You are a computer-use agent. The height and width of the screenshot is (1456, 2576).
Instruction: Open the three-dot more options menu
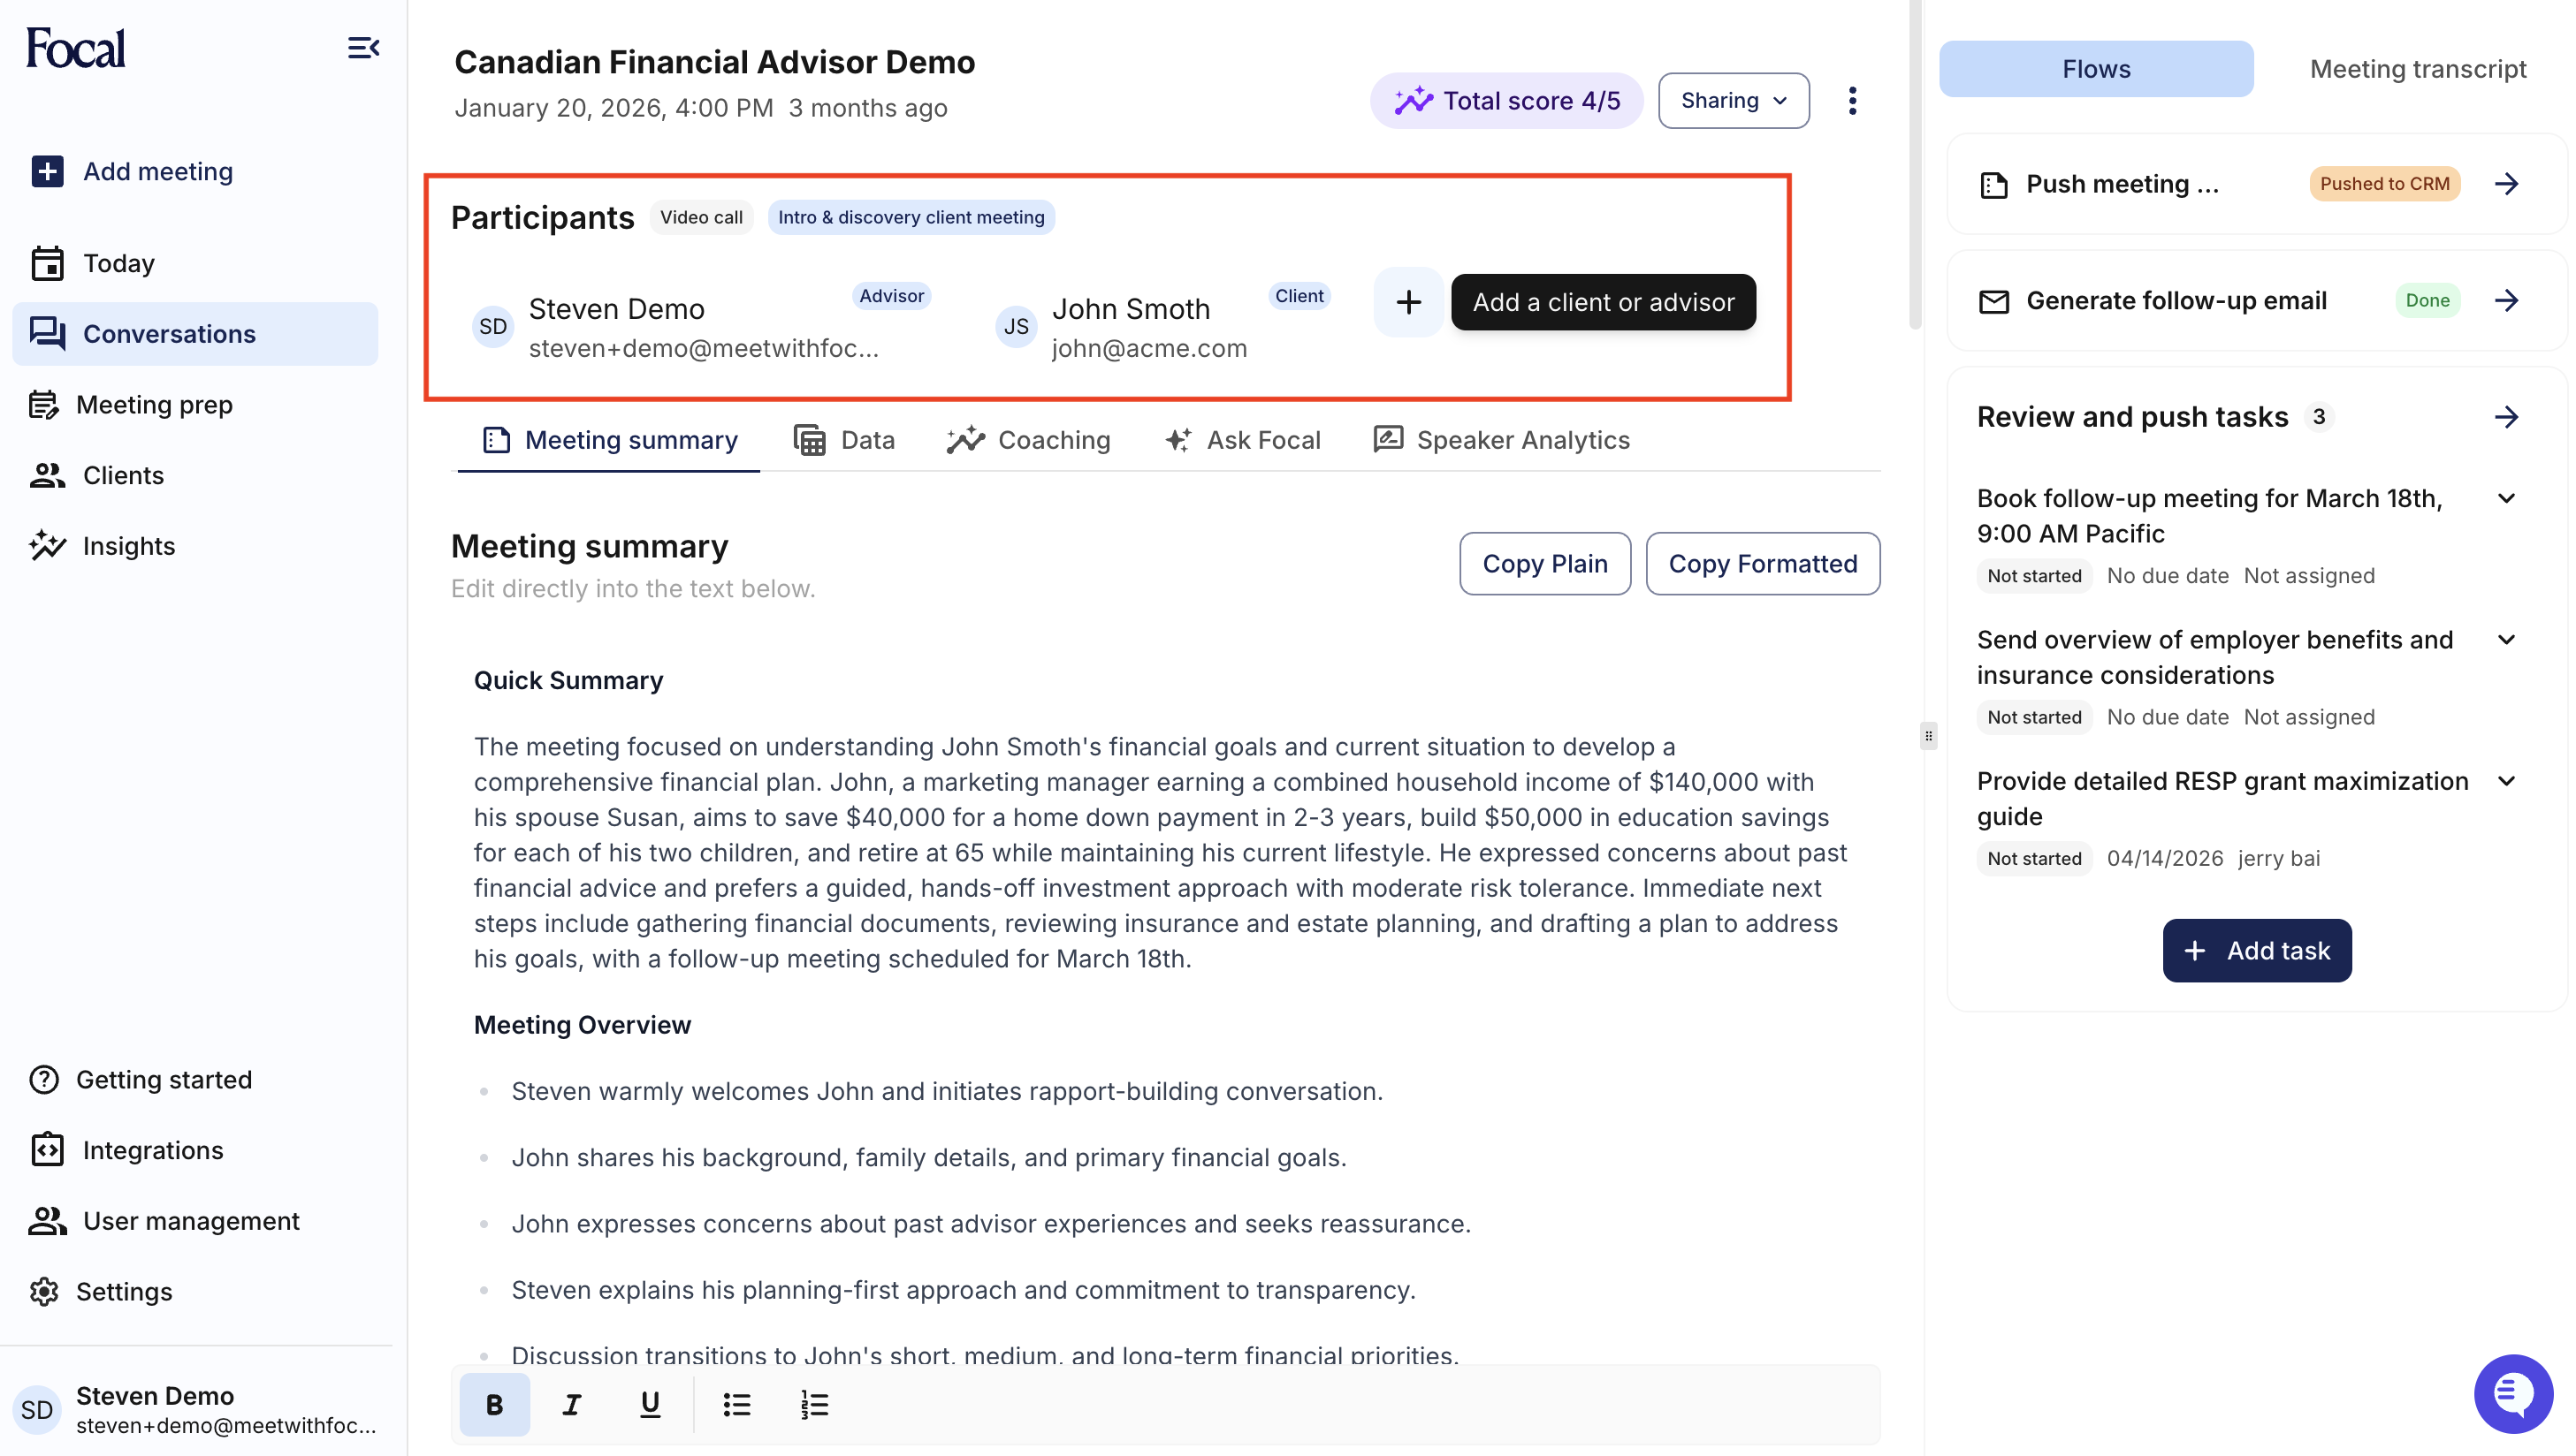[1852, 101]
